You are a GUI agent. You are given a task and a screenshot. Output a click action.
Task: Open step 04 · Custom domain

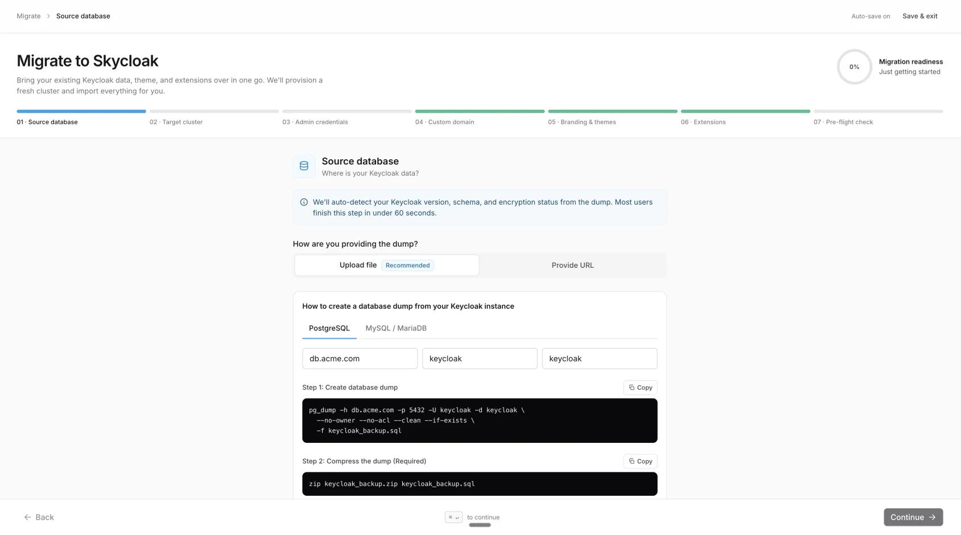pyautogui.click(x=480, y=118)
